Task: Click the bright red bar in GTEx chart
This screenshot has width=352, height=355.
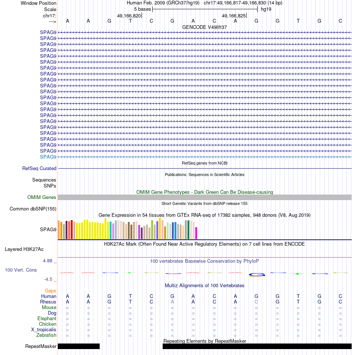Action: pos(72,230)
